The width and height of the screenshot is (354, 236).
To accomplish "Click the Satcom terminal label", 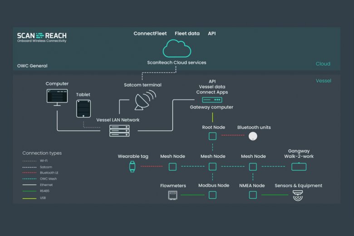I will point(143,85).
